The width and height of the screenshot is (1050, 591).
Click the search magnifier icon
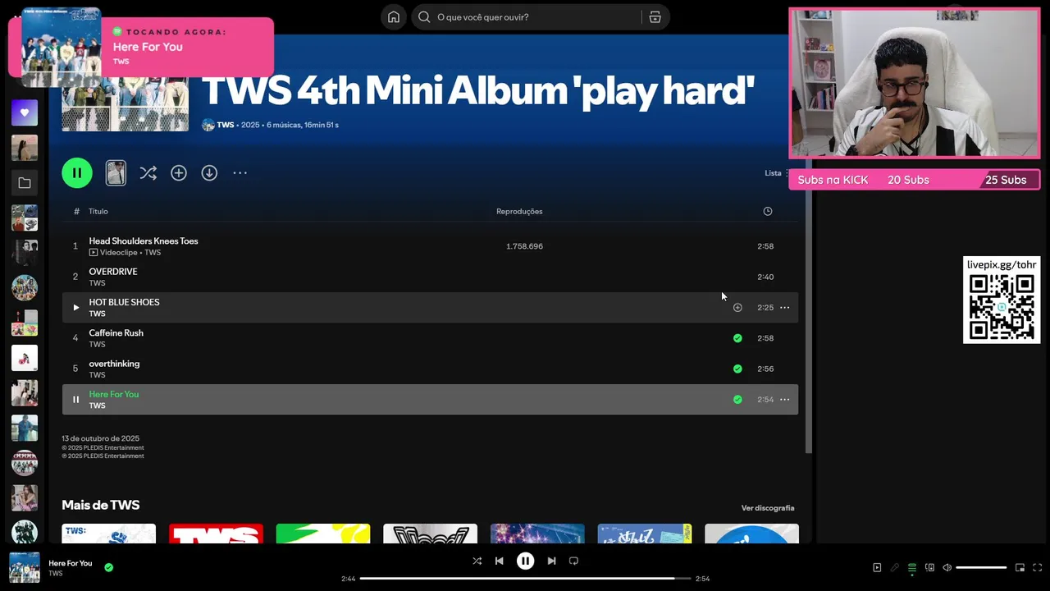(x=424, y=17)
